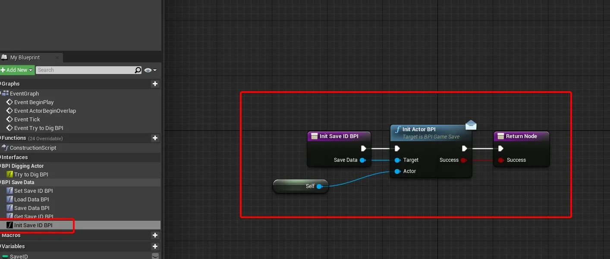This screenshot has height=259, width=610.
Task: Select Event BeginPlay in the EventGraph list
Action: (34, 102)
